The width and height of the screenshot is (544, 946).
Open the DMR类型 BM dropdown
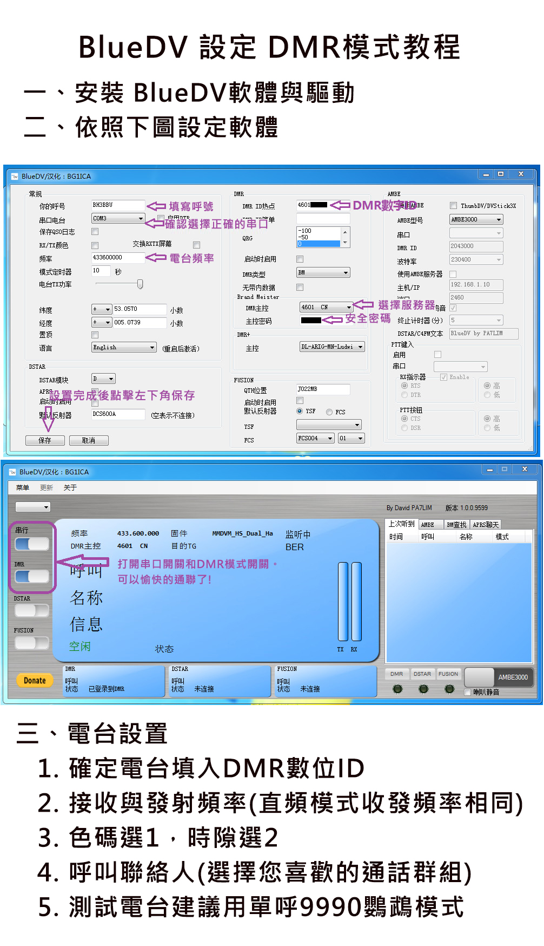pos(323,273)
